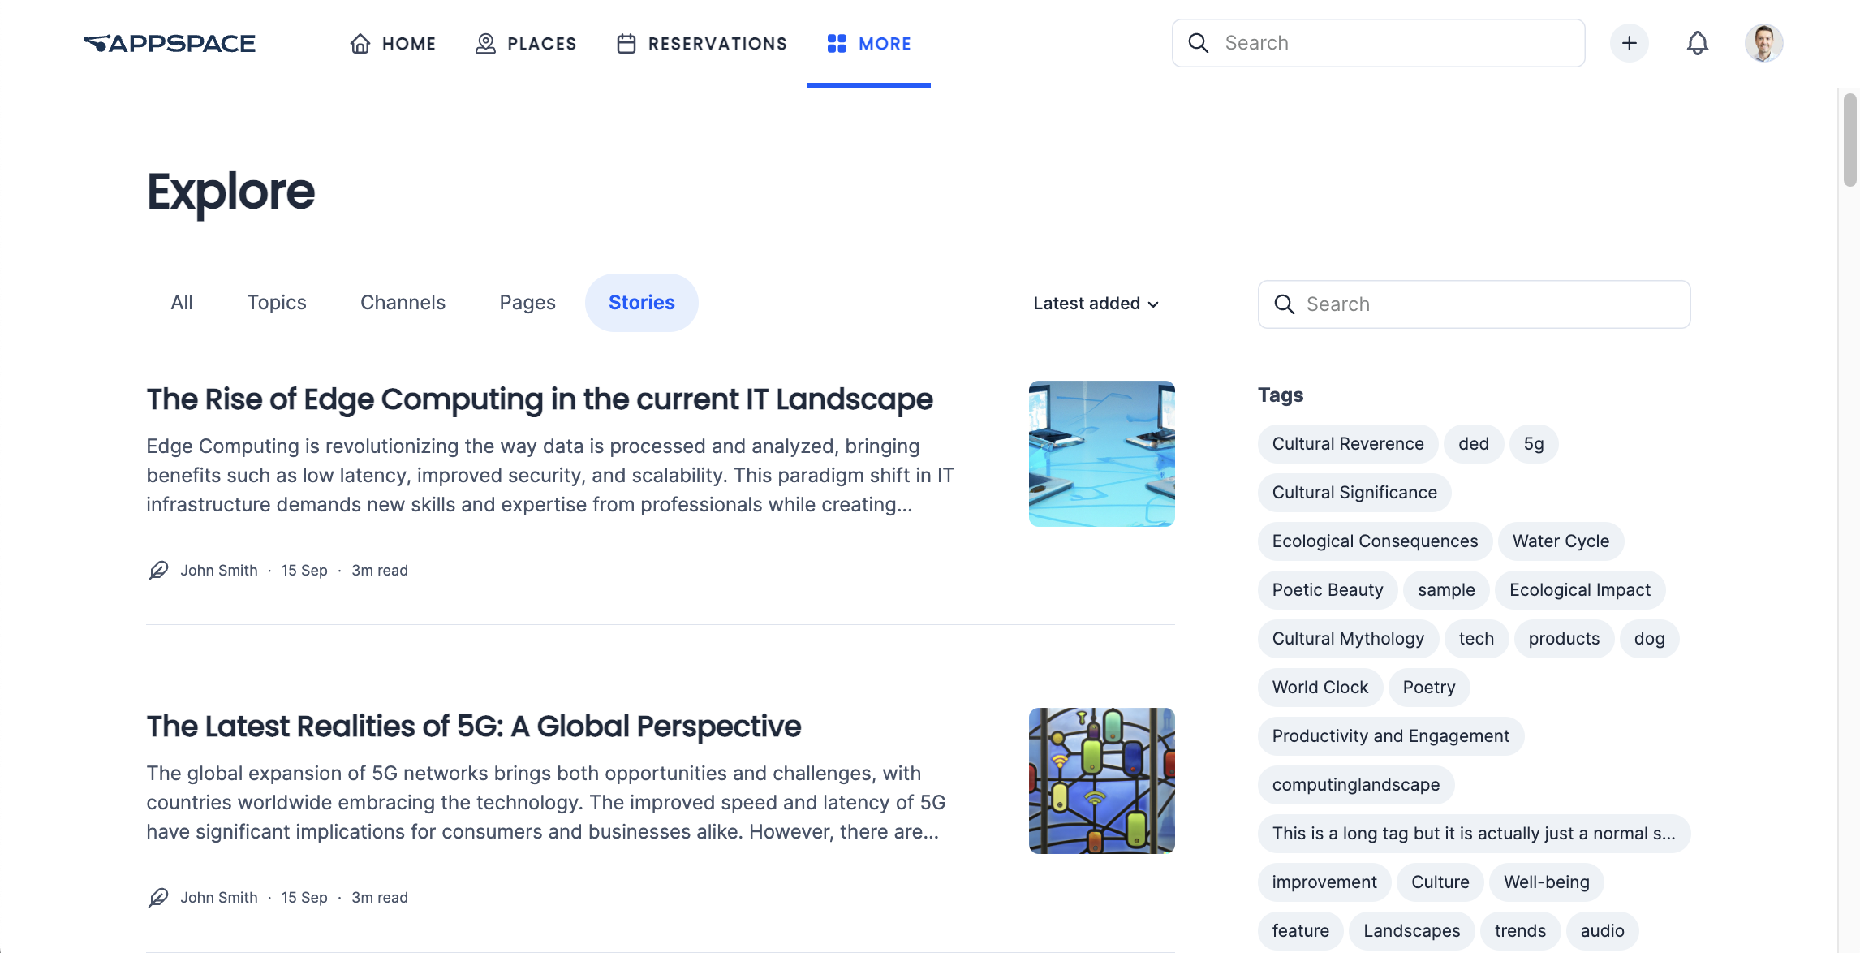Select the dog tag

click(1649, 639)
